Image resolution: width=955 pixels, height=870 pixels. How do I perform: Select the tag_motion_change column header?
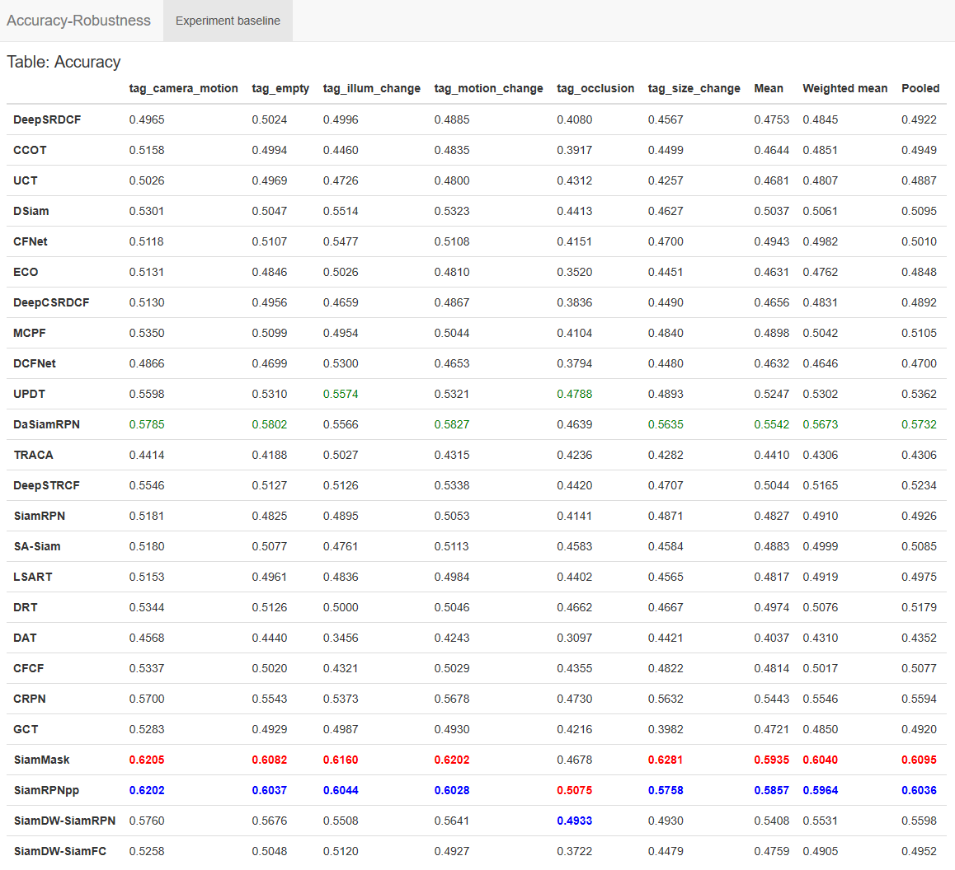488,88
